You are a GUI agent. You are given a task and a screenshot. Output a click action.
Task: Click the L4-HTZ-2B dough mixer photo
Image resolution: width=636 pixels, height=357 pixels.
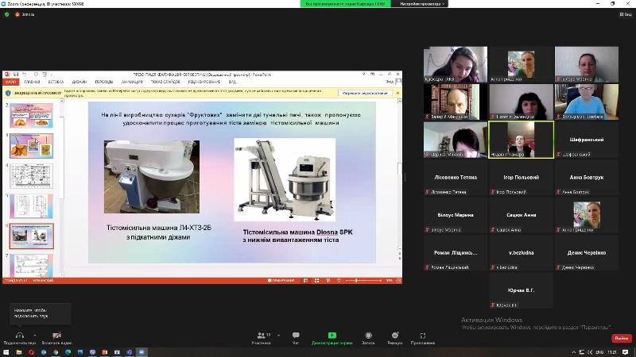coord(152,176)
